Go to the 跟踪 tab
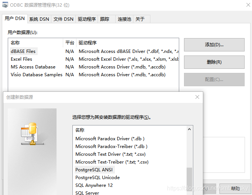The image size is (252, 195). tap(106, 19)
